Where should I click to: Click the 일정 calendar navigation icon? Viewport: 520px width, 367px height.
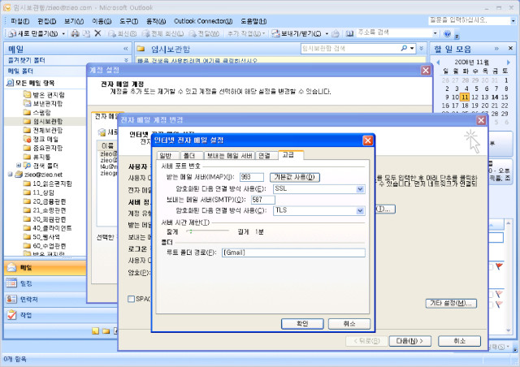coord(11,283)
